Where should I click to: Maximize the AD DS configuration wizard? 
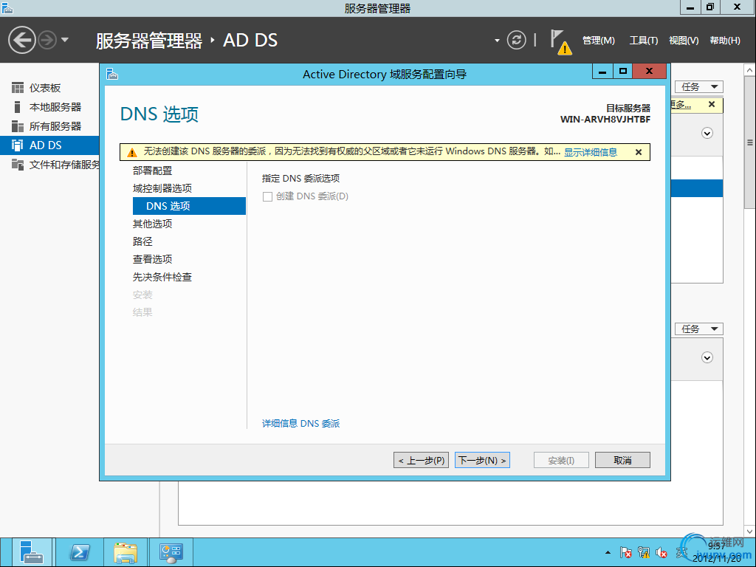(623, 72)
